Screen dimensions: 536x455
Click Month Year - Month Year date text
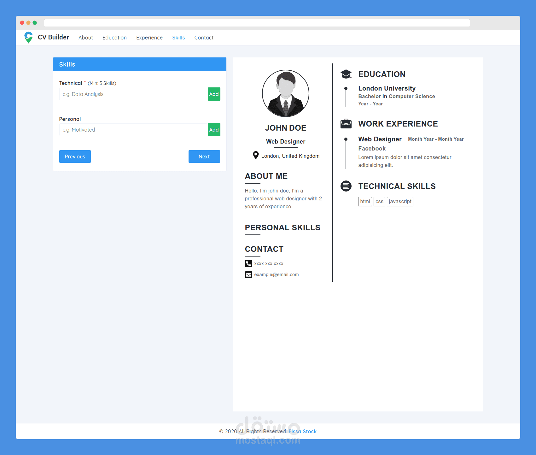(436, 139)
